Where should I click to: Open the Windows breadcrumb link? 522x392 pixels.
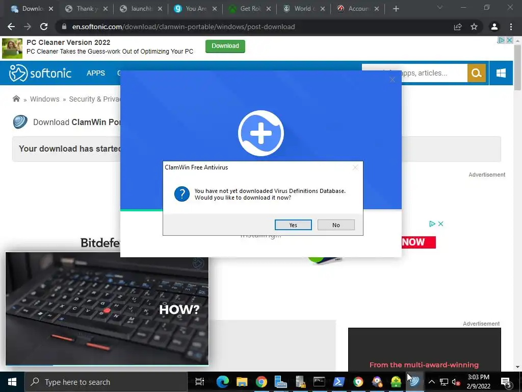coord(45,99)
